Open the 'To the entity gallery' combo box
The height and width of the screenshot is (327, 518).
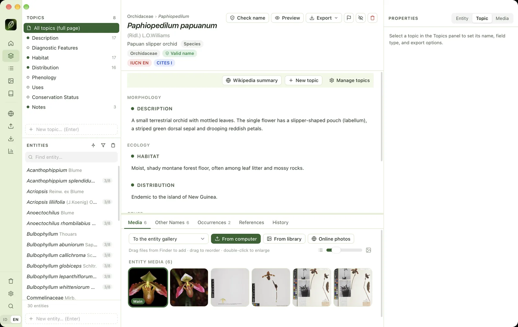169,239
